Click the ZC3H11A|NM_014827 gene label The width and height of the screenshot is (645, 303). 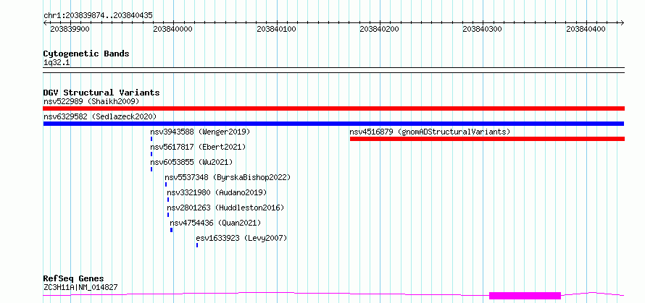[80, 287]
